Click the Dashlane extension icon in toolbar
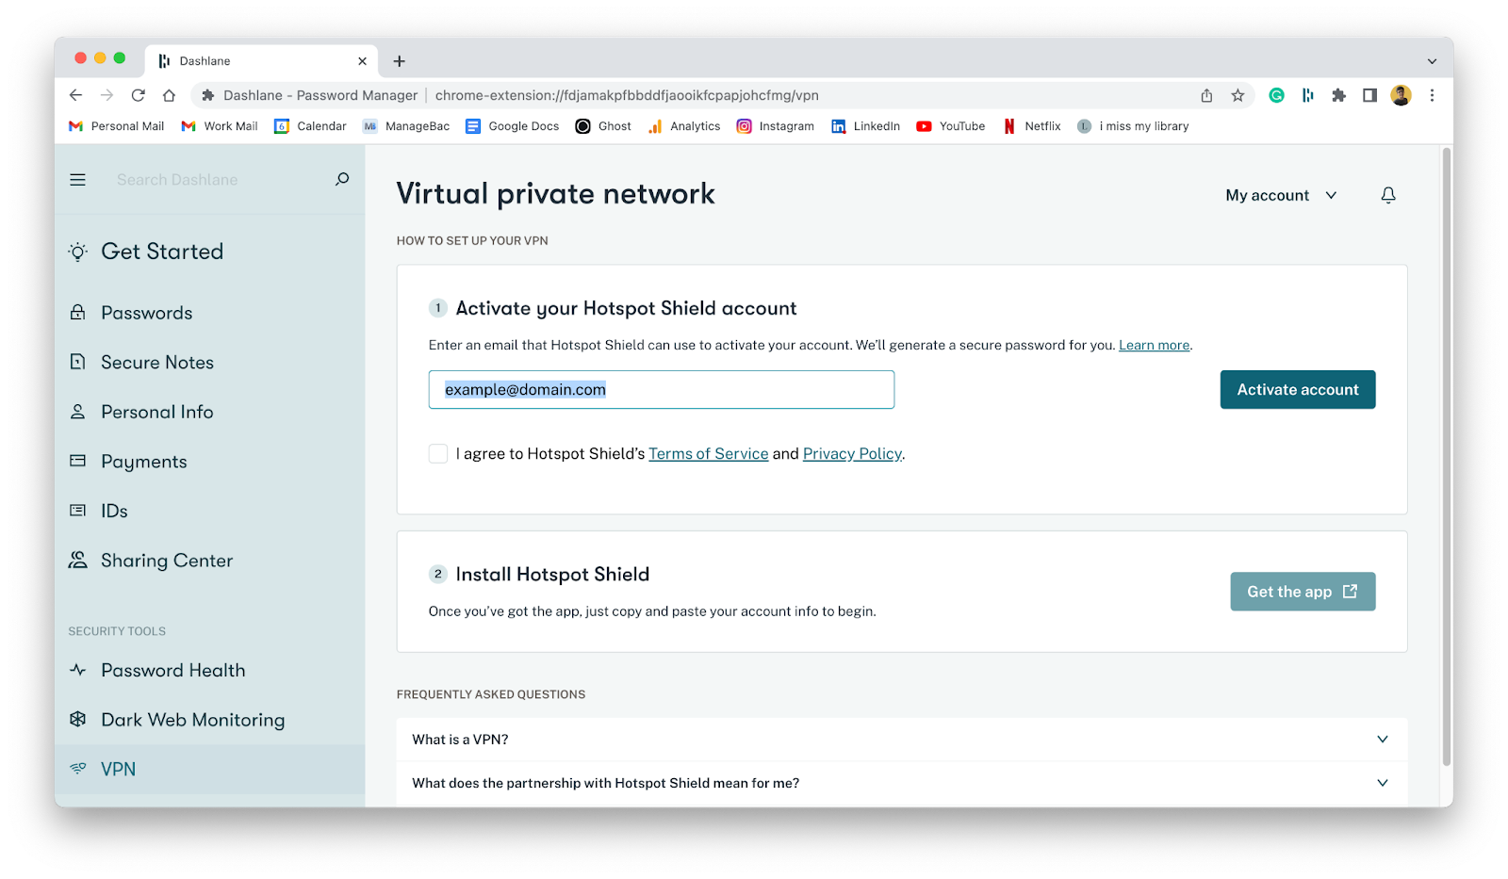Viewport: 1508px width, 879px height. 1307,95
